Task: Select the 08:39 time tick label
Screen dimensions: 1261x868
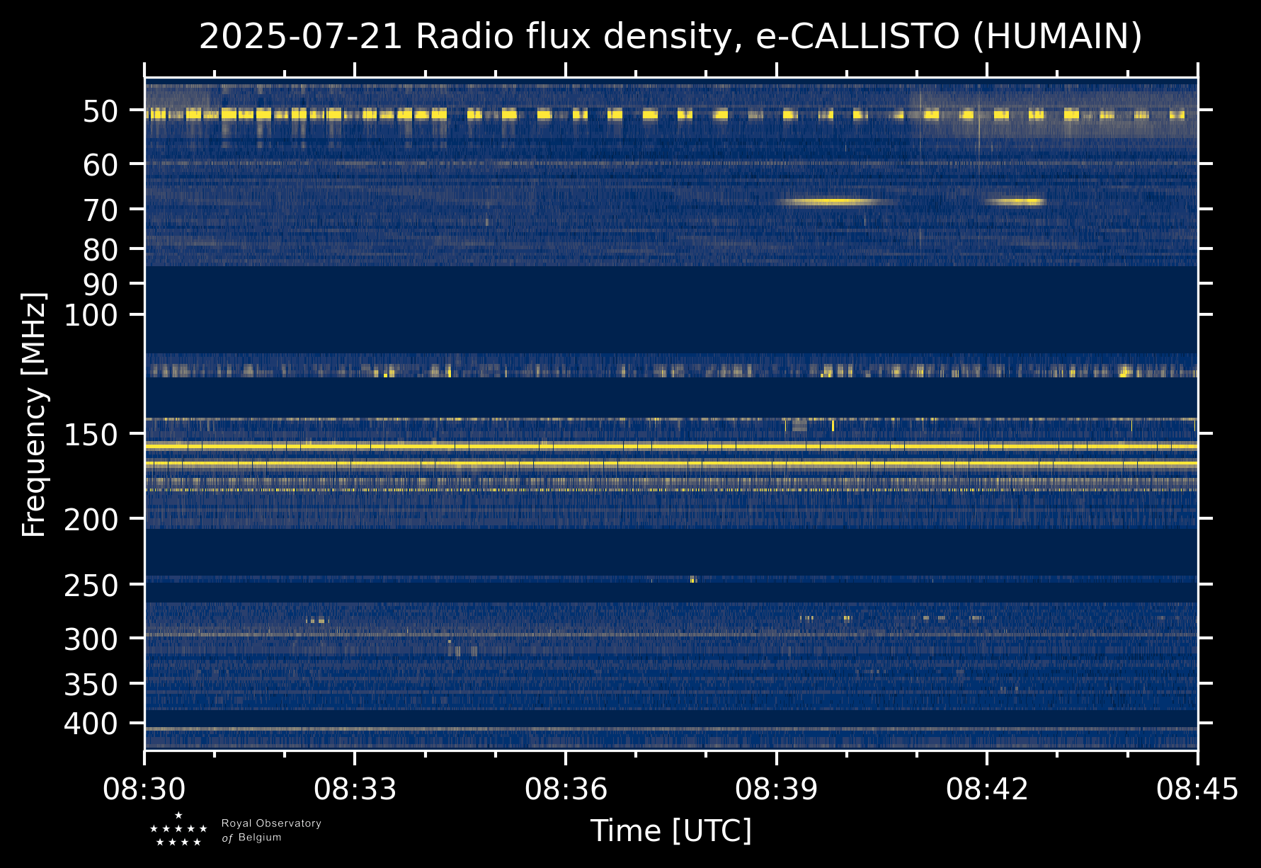Action: click(776, 789)
